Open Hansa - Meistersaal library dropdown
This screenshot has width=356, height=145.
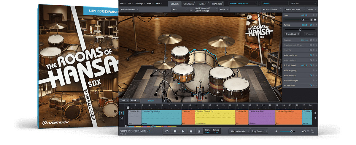[243, 4]
